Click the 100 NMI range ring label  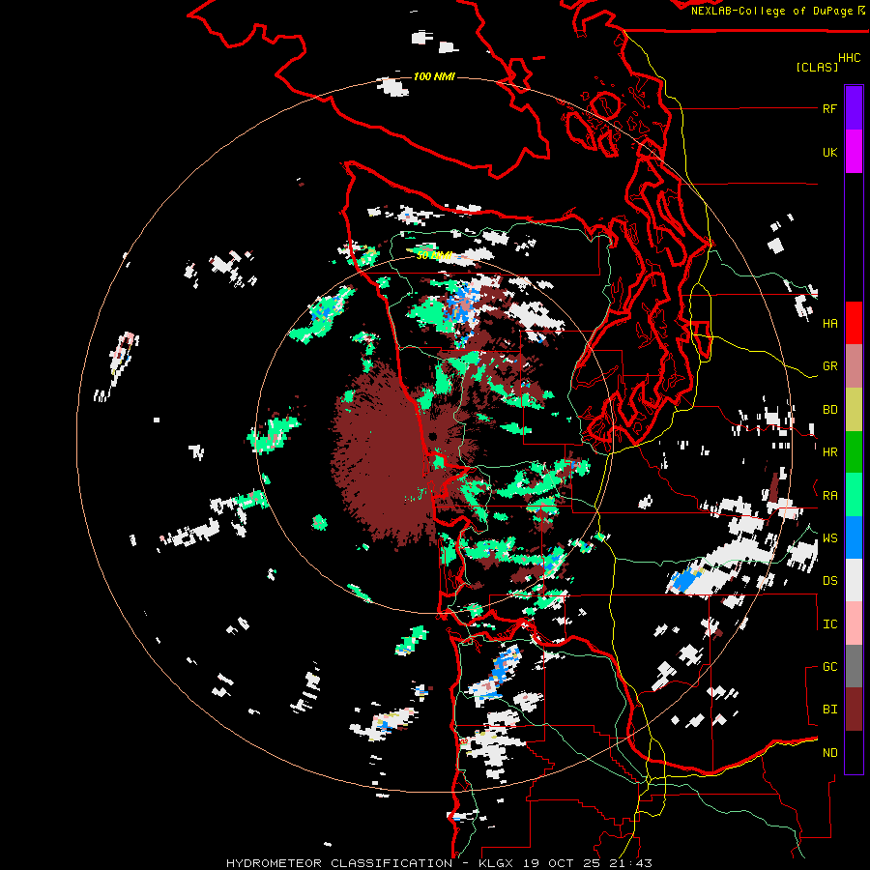(434, 76)
